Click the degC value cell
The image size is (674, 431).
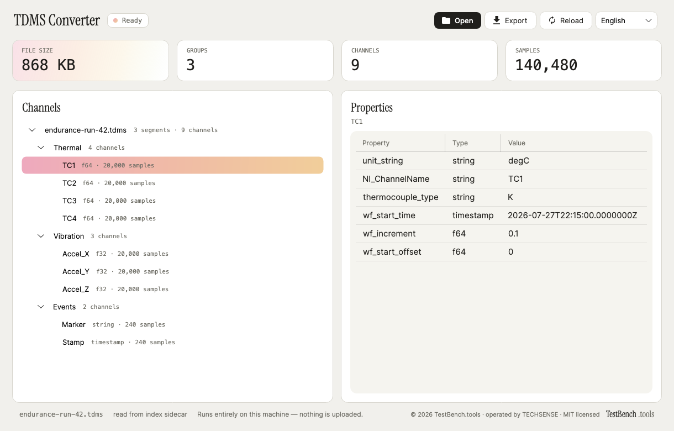574,161
